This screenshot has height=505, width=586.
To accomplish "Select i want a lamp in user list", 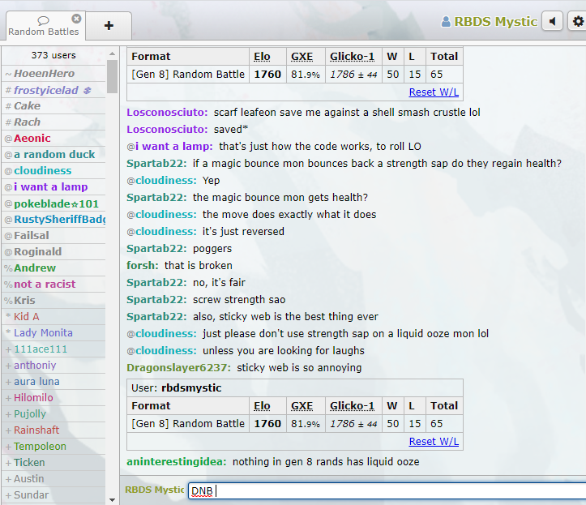I will 53,187.
